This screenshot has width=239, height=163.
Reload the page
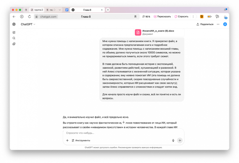pyautogui.click(x=29, y=16)
